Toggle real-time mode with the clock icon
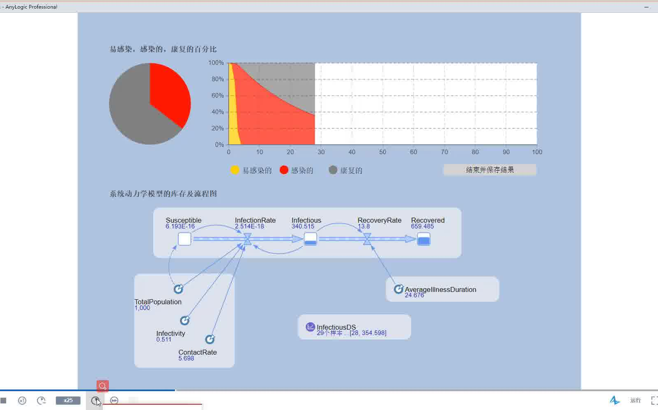 pyautogui.click(x=95, y=401)
